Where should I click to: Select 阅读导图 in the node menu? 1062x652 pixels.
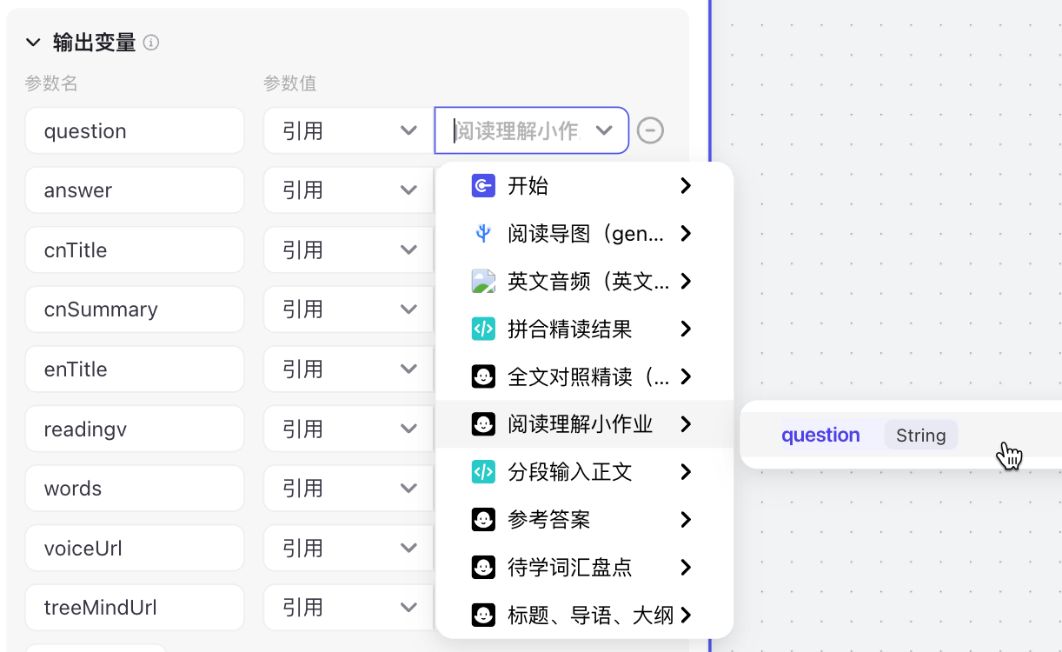click(584, 233)
